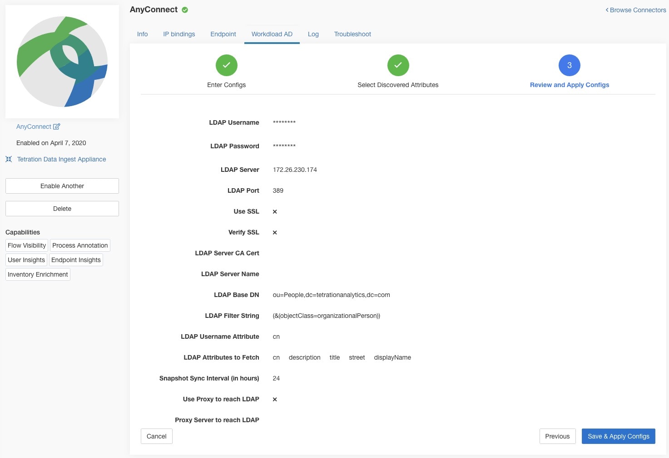Click the Cancel button

(157, 436)
